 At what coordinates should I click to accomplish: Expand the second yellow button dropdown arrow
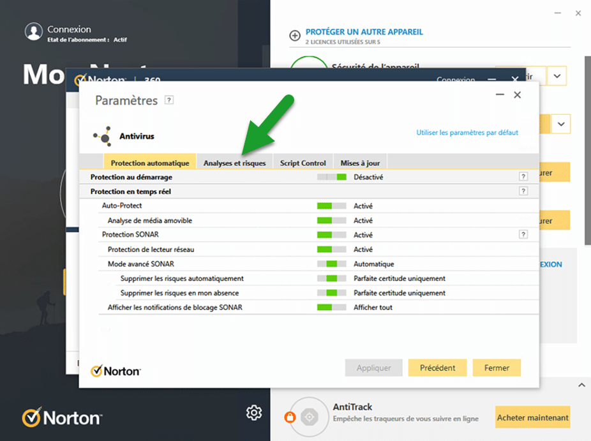pos(561,124)
